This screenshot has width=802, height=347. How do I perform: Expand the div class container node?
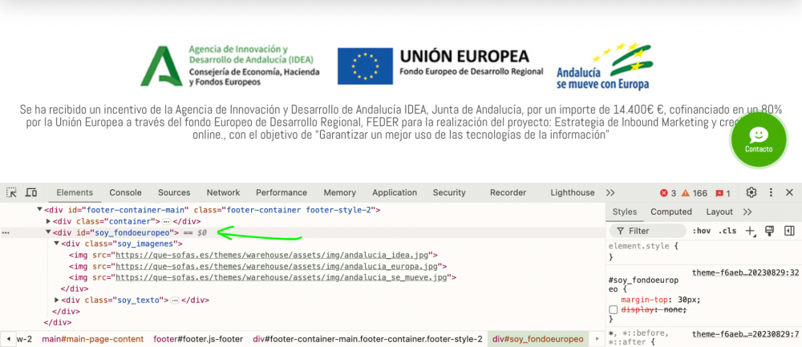49,221
